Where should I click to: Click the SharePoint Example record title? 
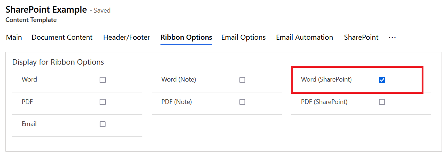(x=46, y=10)
